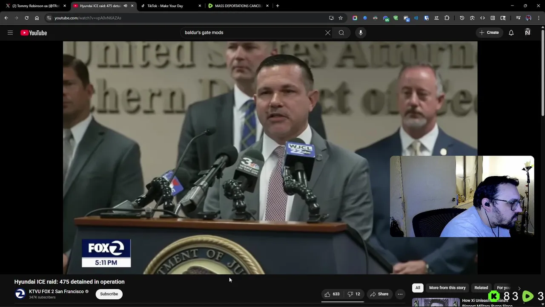The height and width of the screenshot is (307, 545).
Task: Select More from this story chip
Action: coord(447,288)
